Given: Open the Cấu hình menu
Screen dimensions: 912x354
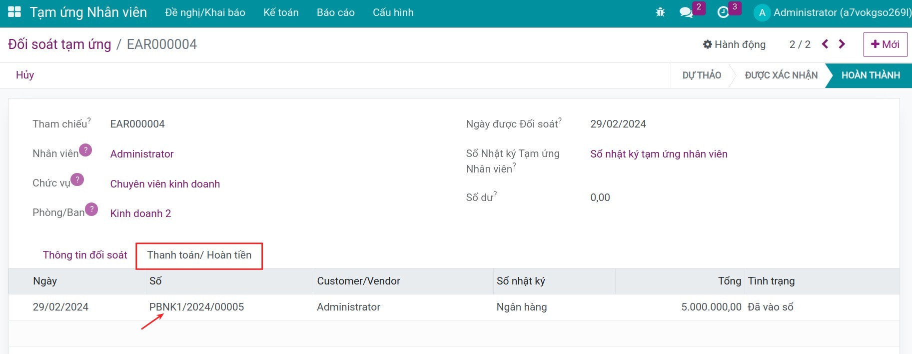Looking at the screenshot, I should click(393, 12).
